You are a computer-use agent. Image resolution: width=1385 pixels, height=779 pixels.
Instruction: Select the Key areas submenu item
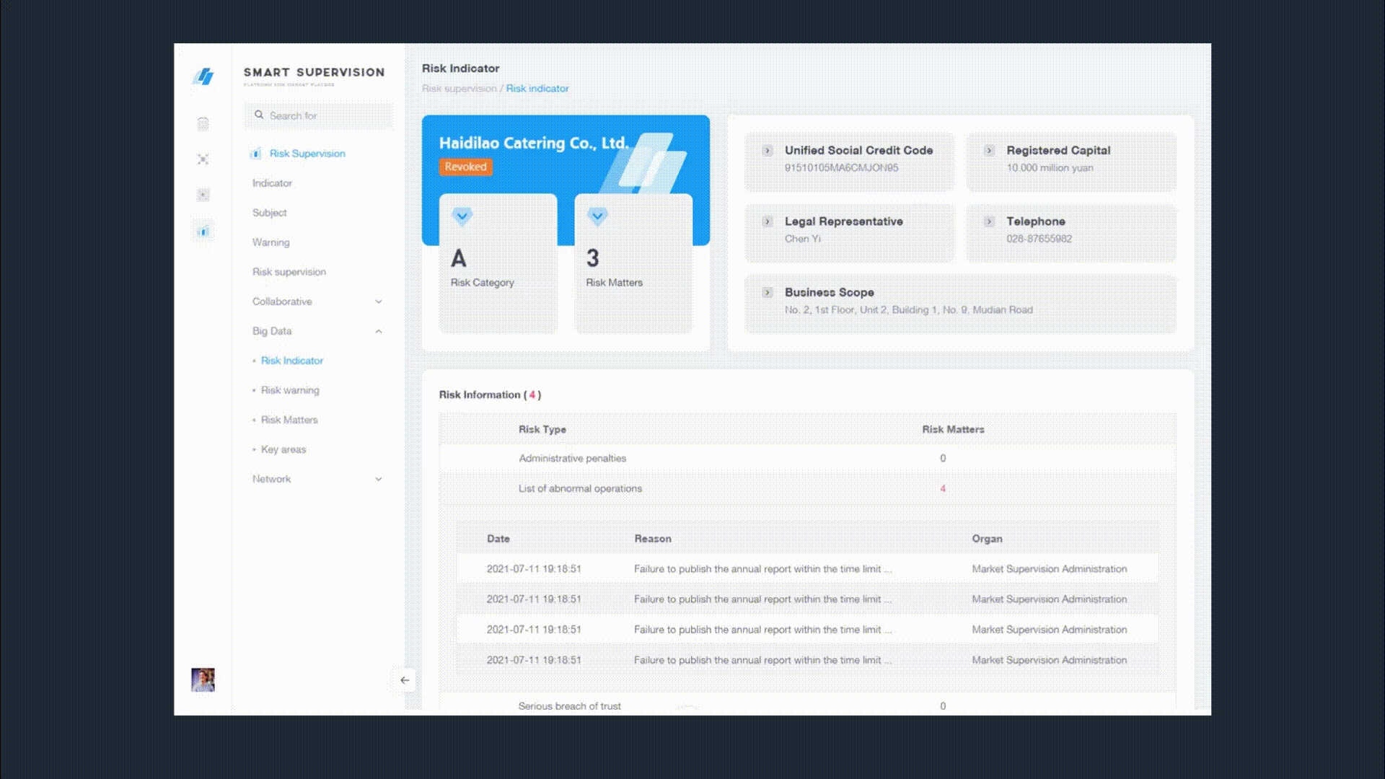point(283,449)
